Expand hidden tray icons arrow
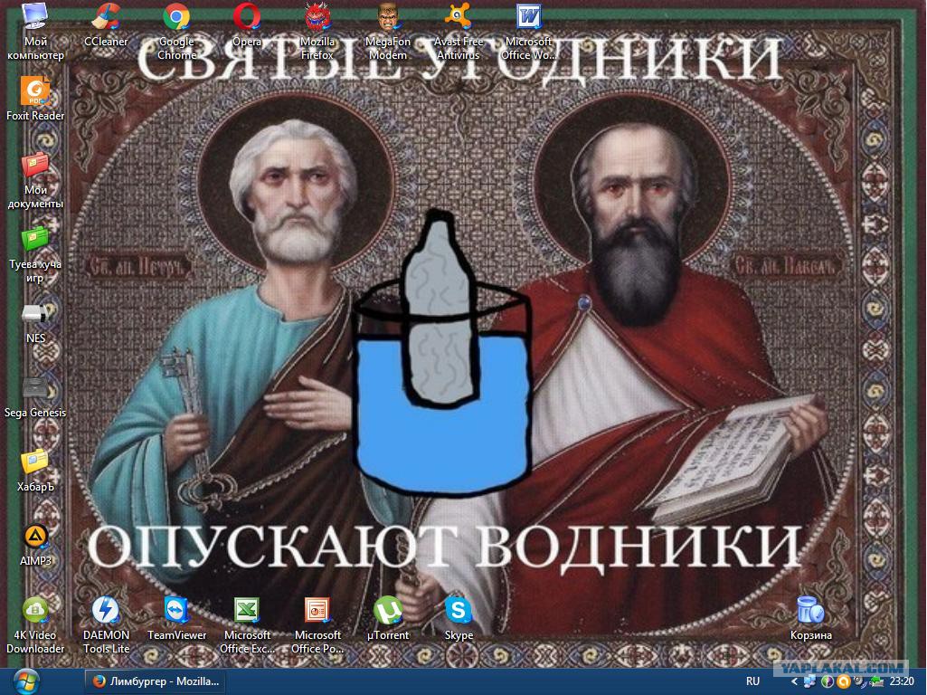 click(795, 681)
